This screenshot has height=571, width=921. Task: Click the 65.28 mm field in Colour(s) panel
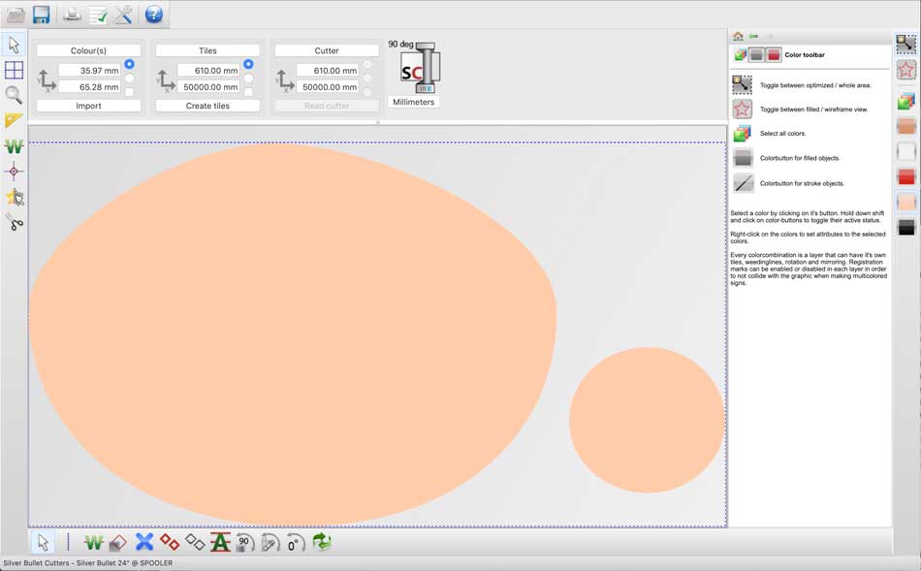coord(90,87)
